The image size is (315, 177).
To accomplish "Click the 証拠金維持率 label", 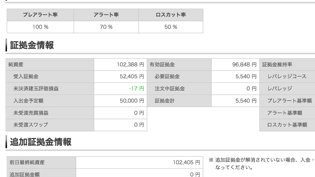I will 277,65.
